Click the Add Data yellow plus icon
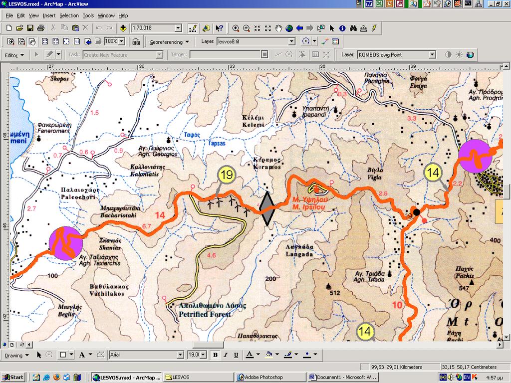This screenshot has width=511, height=383. click(x=123, y=28)
